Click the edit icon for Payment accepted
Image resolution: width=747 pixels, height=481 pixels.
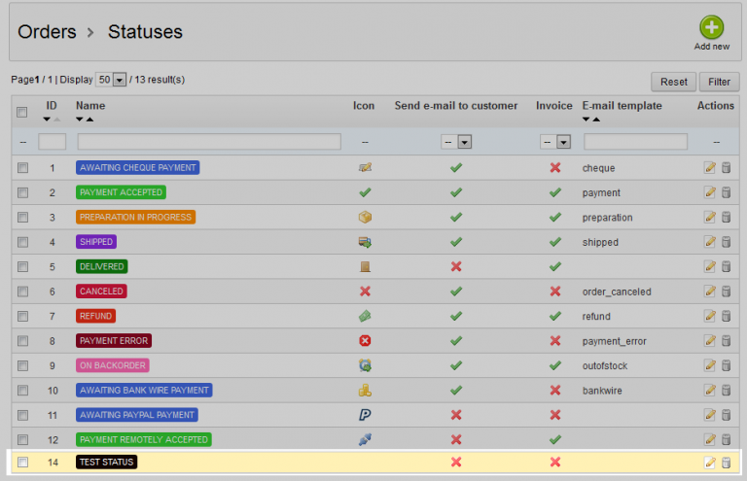click(x=709, y=192)
